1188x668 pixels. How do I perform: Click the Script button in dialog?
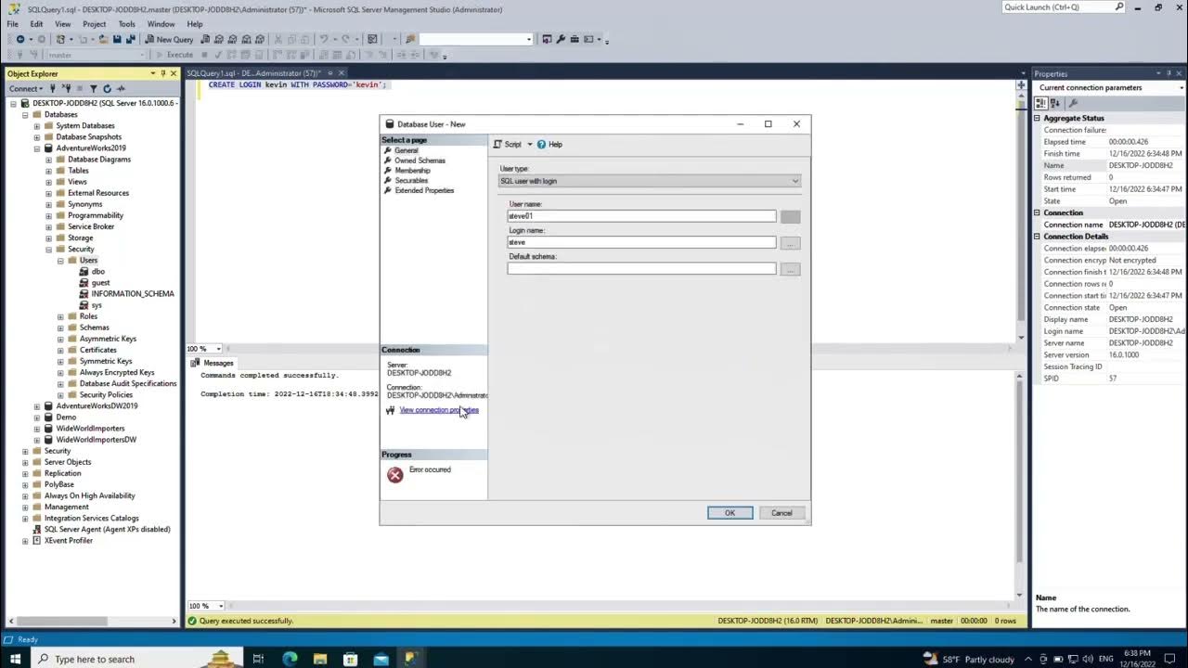[508, 145]
